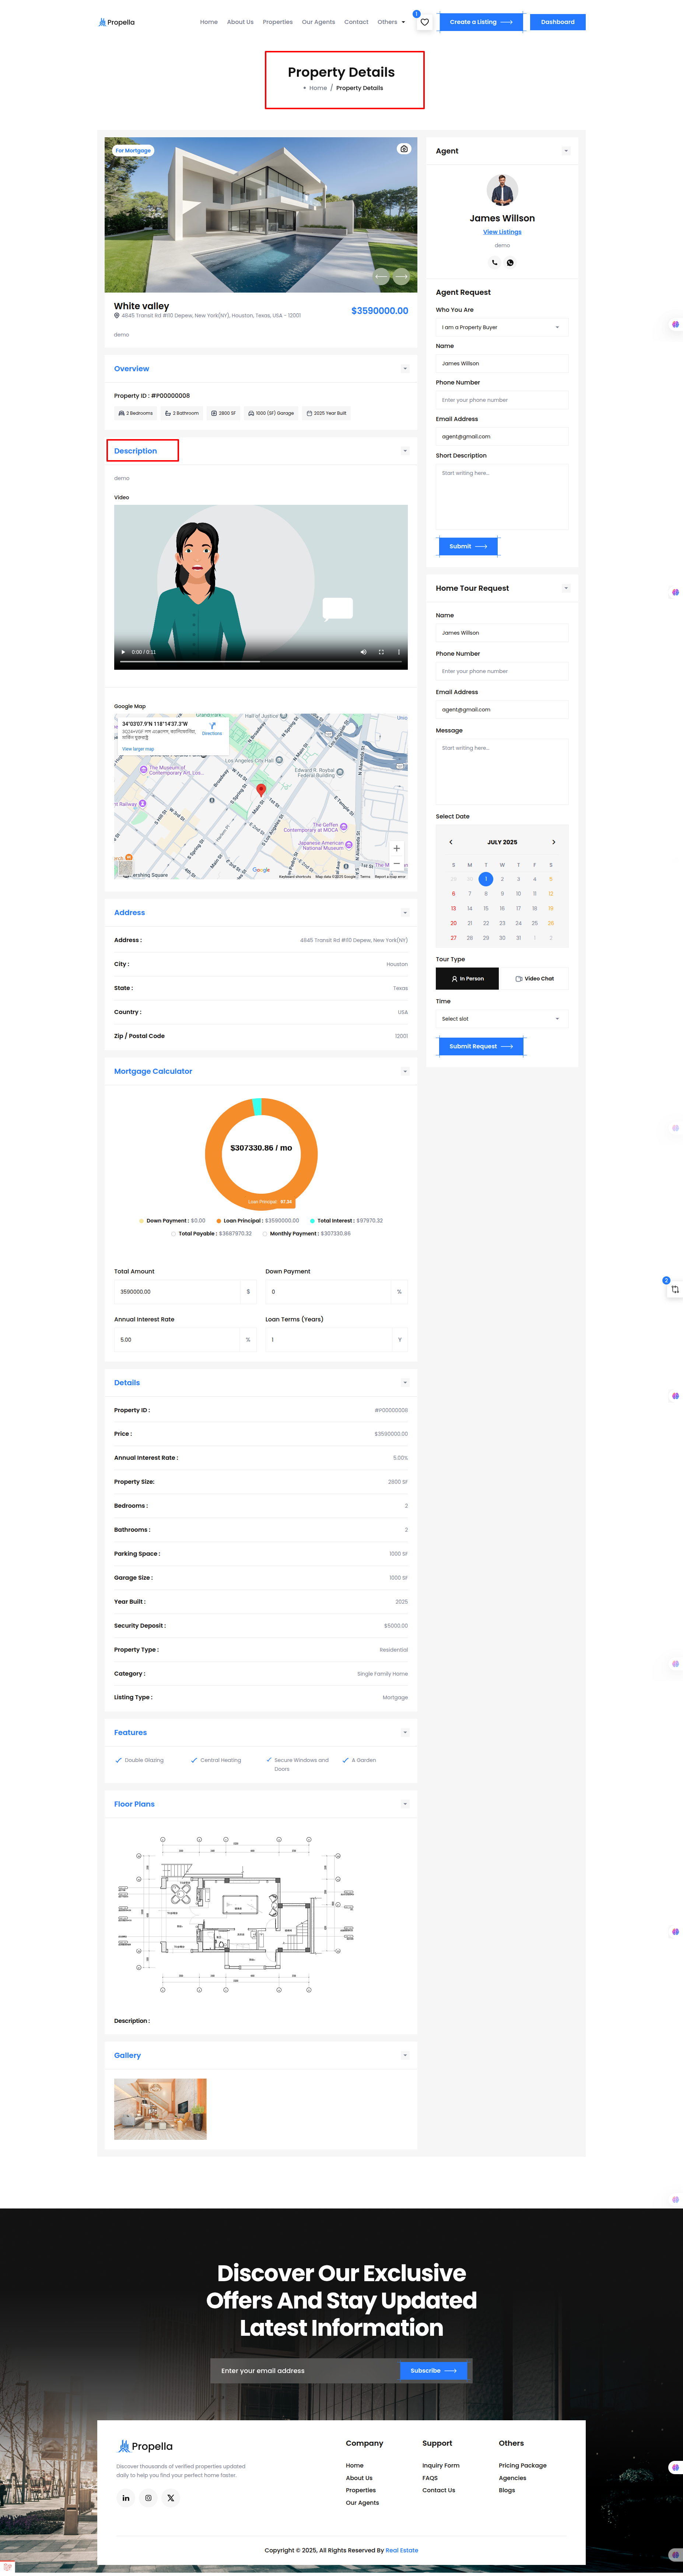This screenshot has height=2576, width=683.
Task: Go to the next month in the calendar
Action: pyautogui.click(x=553, y=842)
